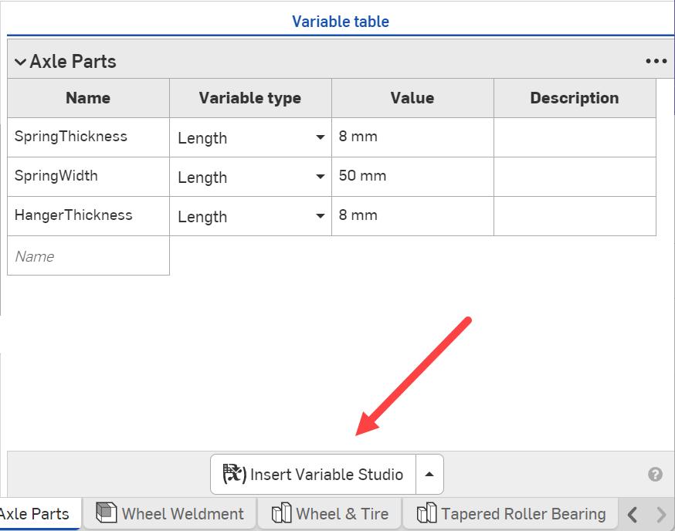Click the right tab-scroll arrow
This screenshot has height=531, width=675.
[x=660, y=512]
